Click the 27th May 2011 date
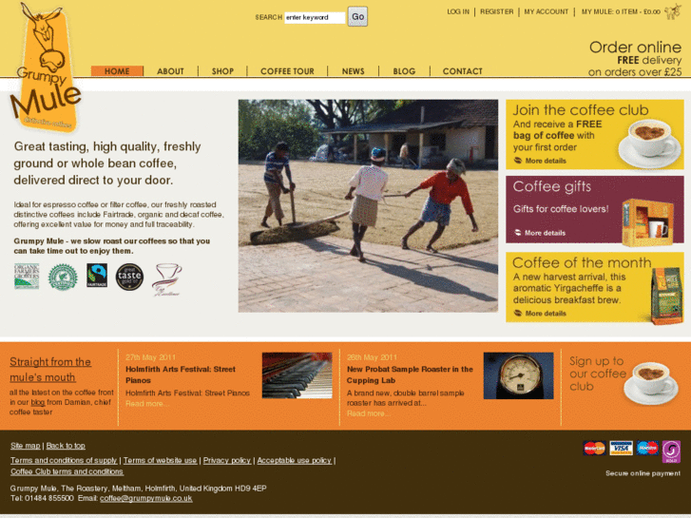 point(150,357)
